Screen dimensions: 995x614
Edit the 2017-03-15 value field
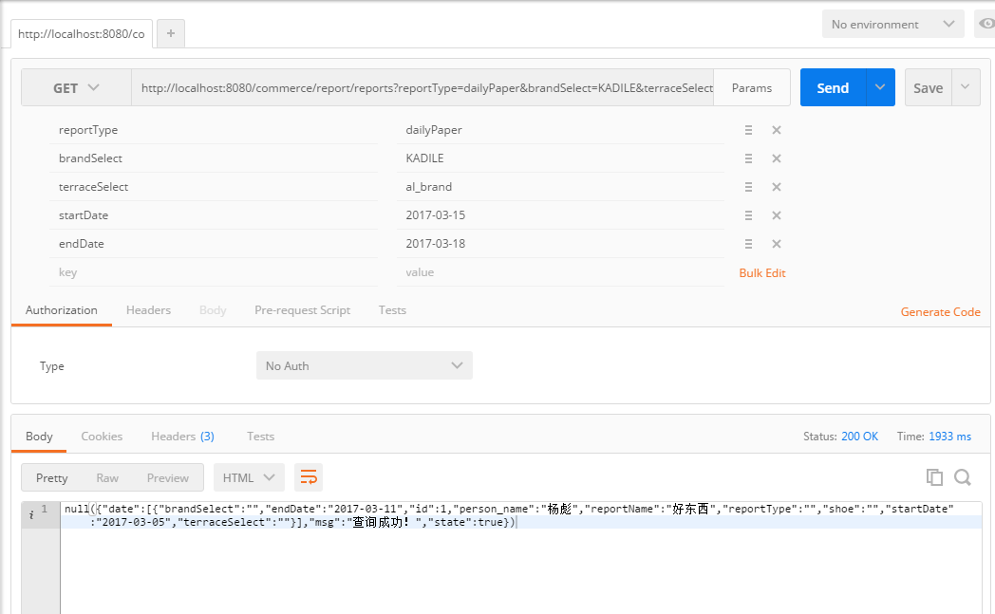pos(560,215)
